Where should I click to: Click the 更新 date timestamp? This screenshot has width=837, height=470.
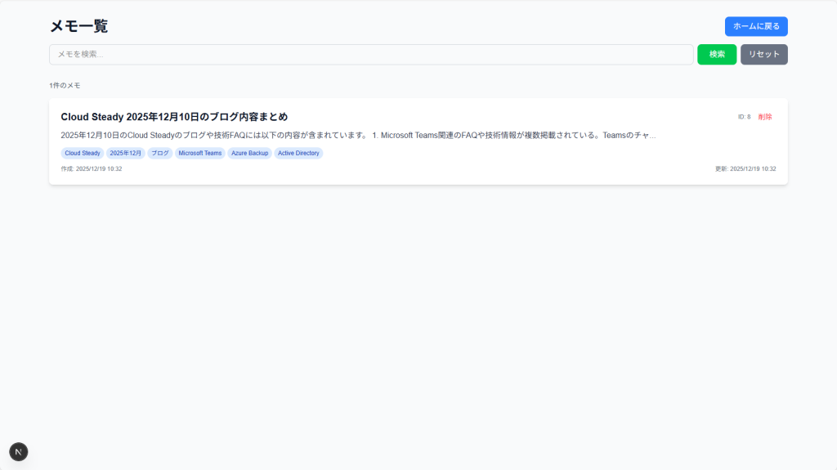[745, 168]
